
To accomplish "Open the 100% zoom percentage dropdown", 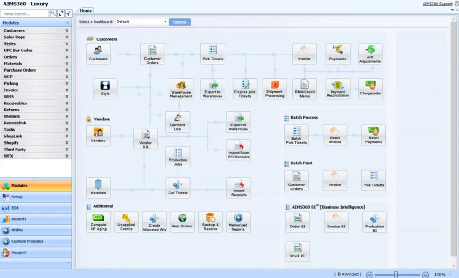I will point(450,274).
